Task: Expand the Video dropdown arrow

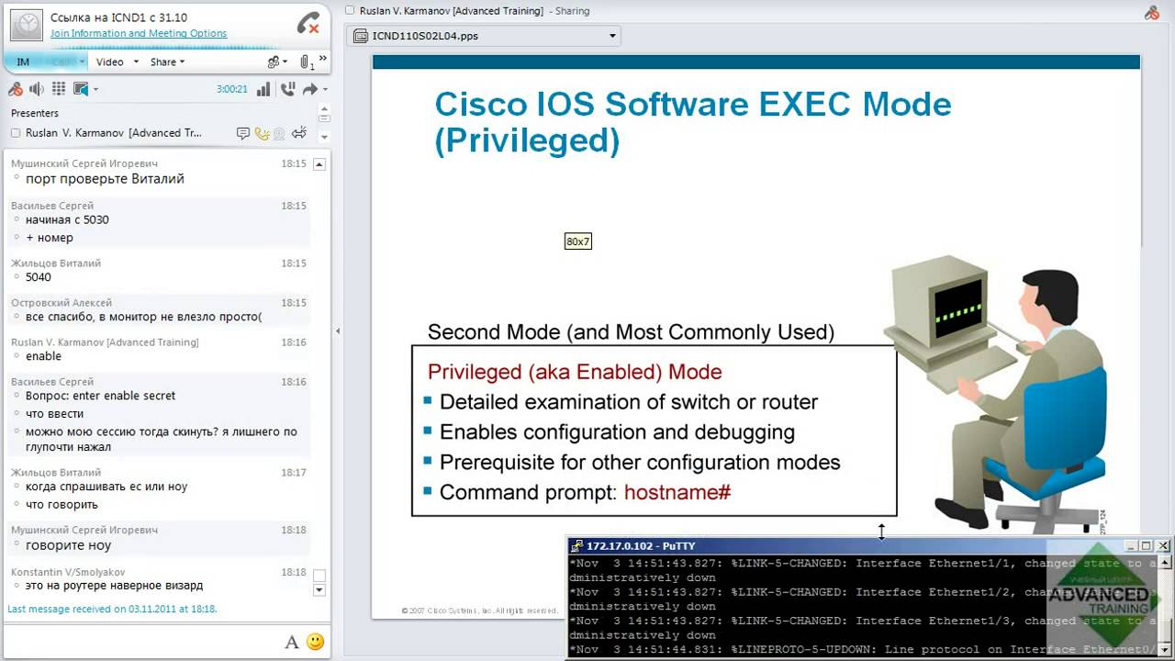Action: point(136,62)
